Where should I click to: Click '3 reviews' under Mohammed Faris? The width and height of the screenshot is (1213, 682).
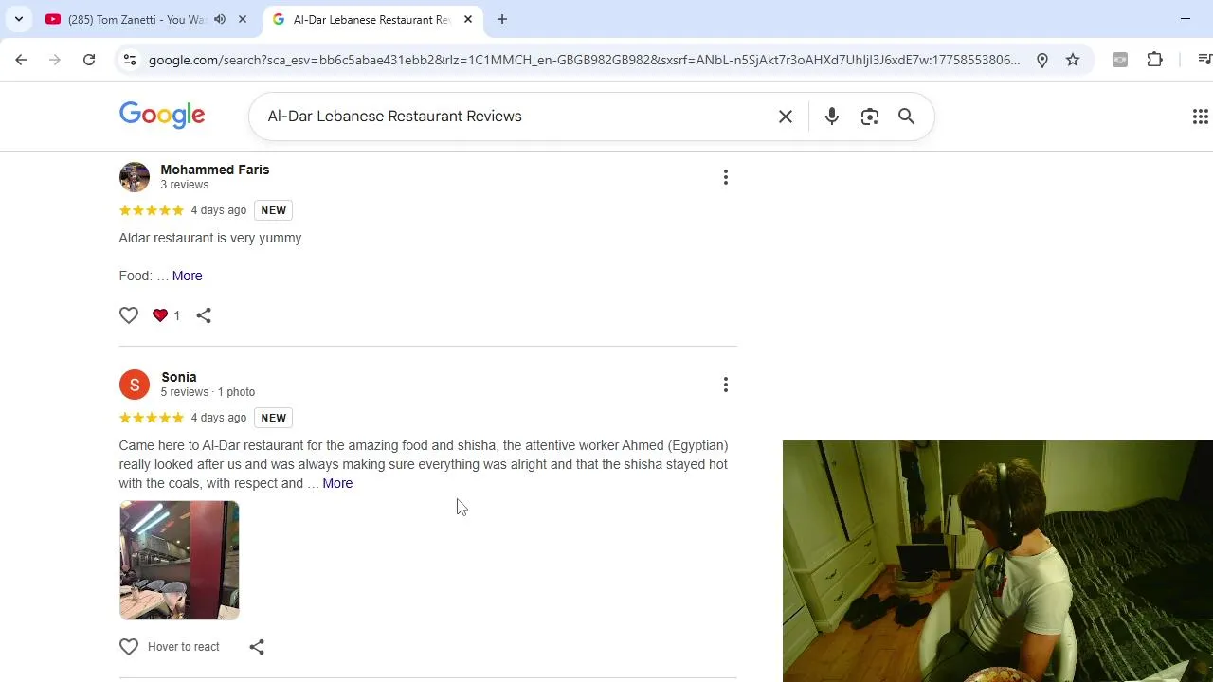185,185
